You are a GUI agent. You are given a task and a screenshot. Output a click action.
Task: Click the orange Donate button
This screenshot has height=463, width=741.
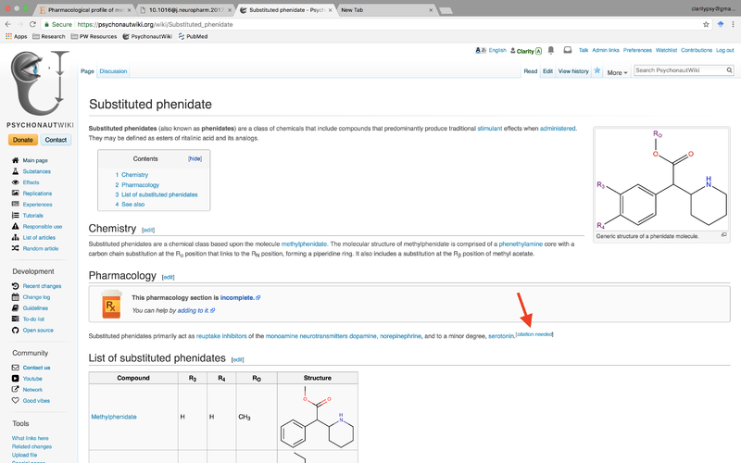(23, 140)
